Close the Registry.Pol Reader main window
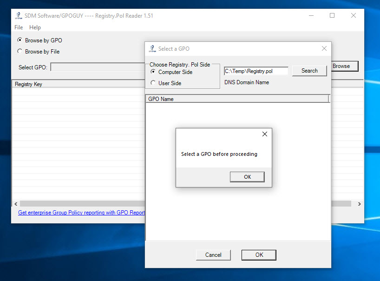 pos(354,15)
